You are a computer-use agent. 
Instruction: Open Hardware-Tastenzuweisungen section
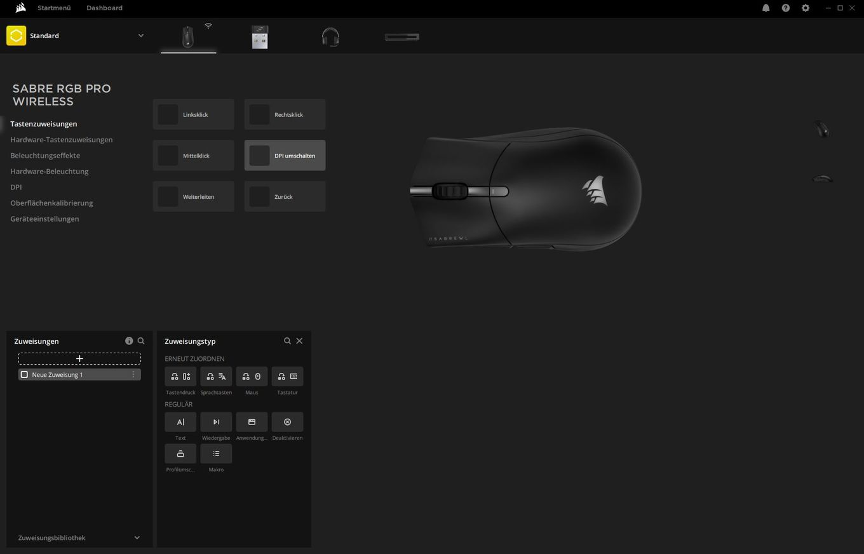(62, 140)
